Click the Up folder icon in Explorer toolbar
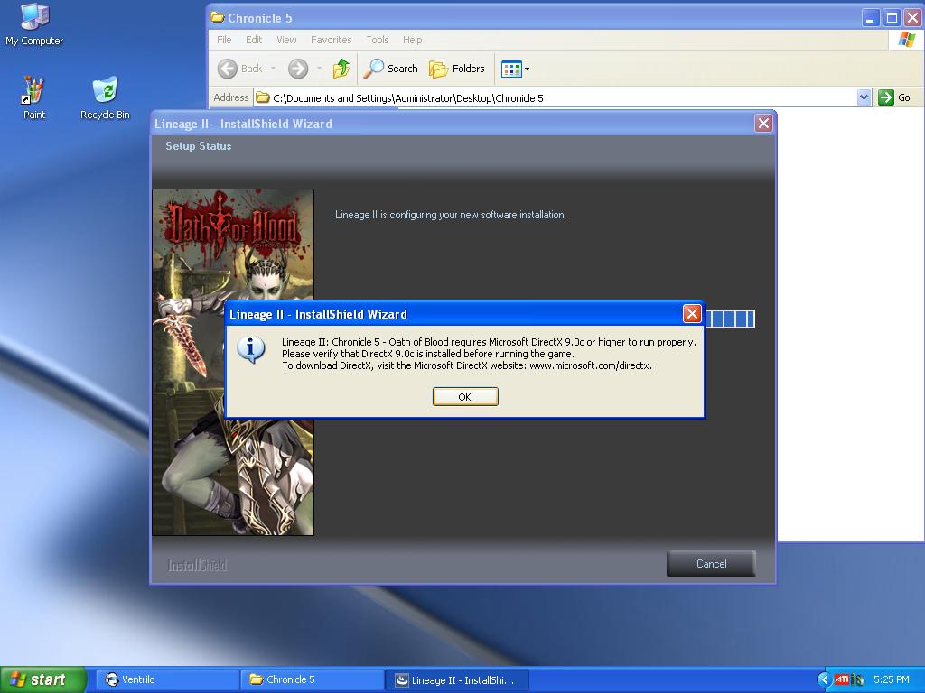925x693 pixels. [x=341, y=69]
